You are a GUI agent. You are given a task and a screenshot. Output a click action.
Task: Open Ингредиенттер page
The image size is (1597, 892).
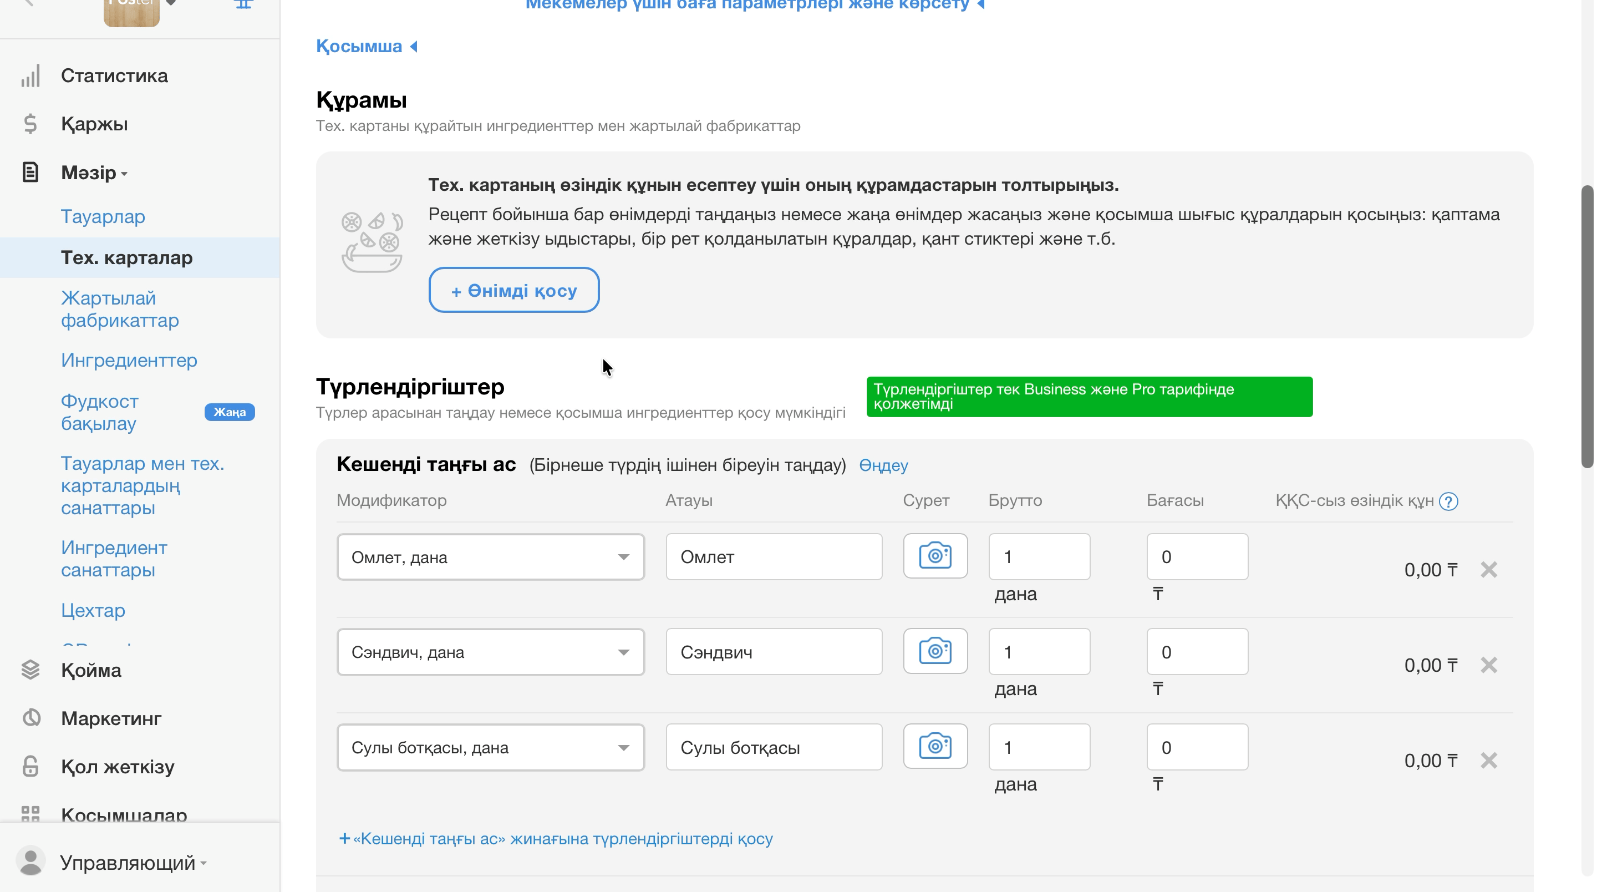pyautogui.click(x=129, y=361)
